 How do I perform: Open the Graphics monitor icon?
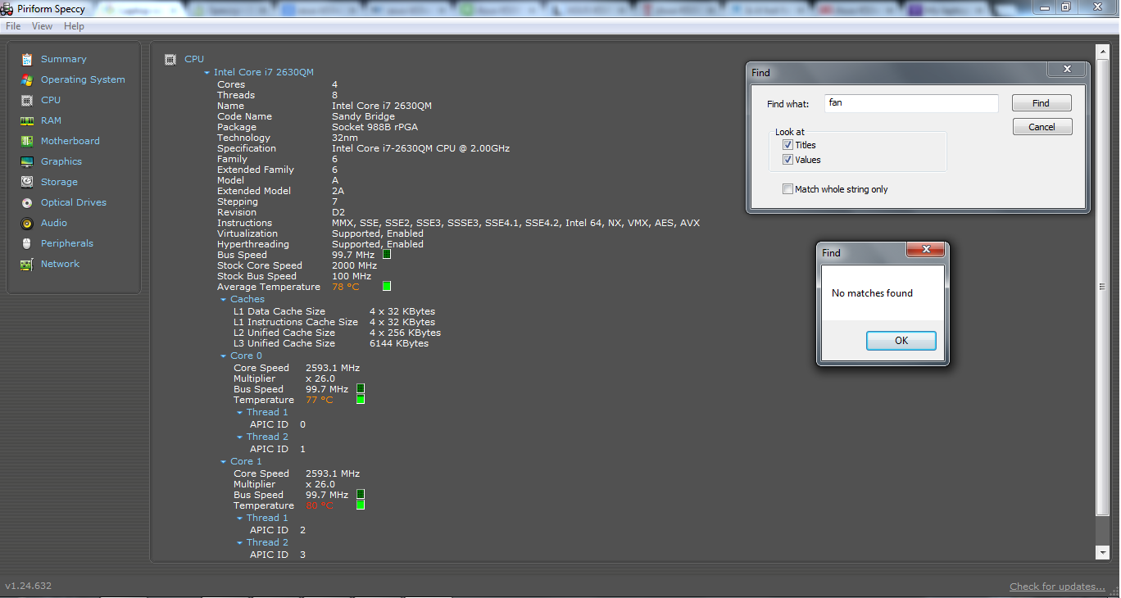(27, 161)
